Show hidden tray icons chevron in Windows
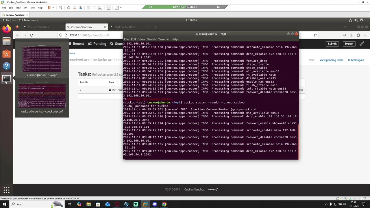This screenshot has height=208, width=370. pos(327,204)
